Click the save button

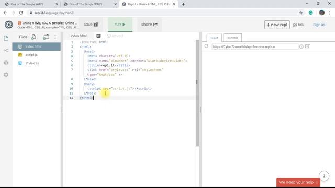[x=91, y=25]
